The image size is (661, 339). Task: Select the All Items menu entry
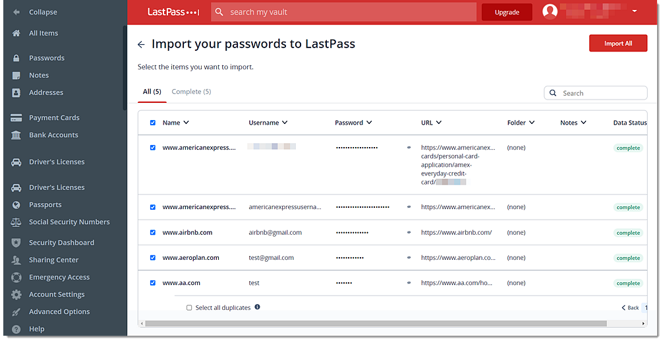click(x=43, y=33)
